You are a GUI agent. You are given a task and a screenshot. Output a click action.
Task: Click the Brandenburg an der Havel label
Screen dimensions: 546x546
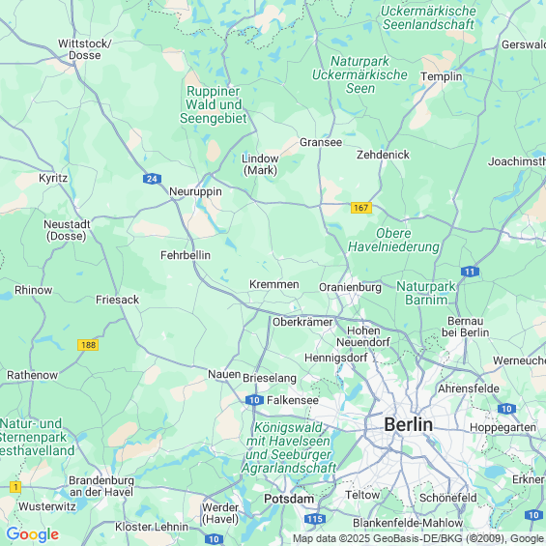[x=101, y=486]
